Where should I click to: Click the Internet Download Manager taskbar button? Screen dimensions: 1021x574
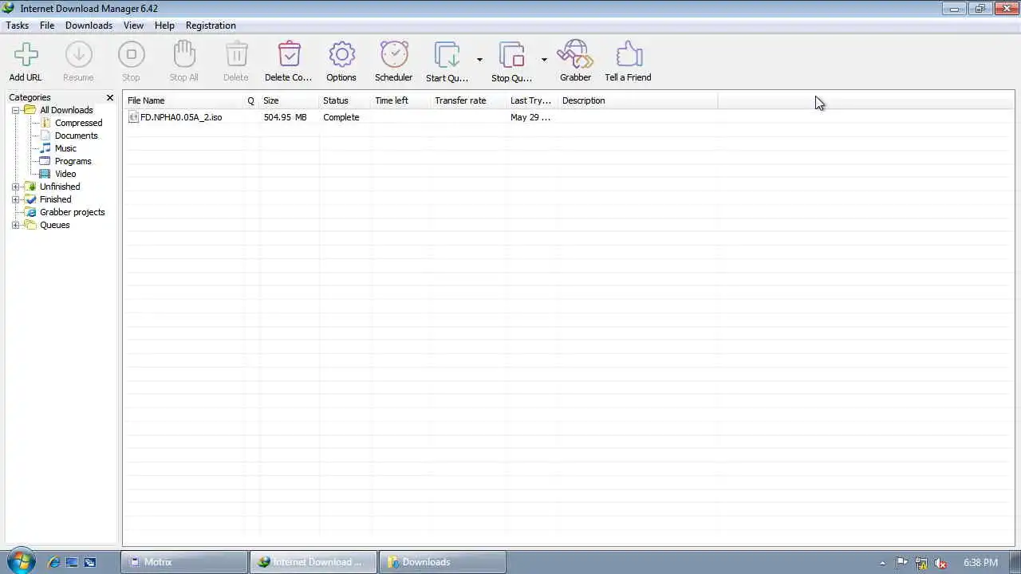[x=313, y=562]
